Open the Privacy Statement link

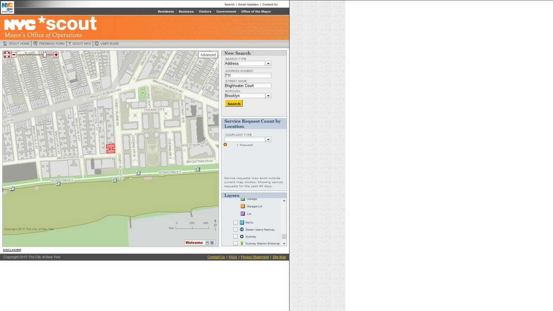tap(255, 257)
